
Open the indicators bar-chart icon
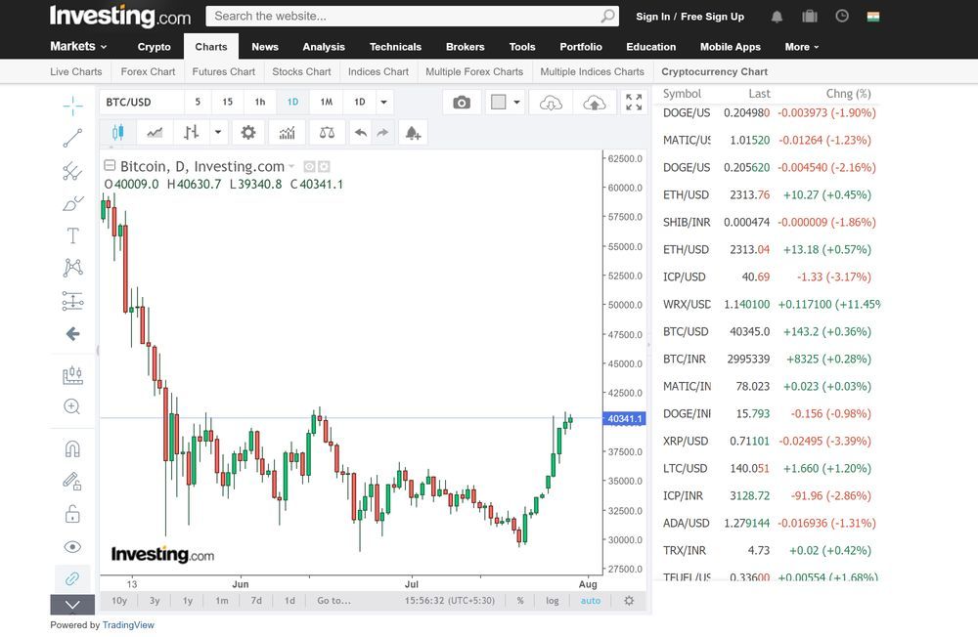287,133
